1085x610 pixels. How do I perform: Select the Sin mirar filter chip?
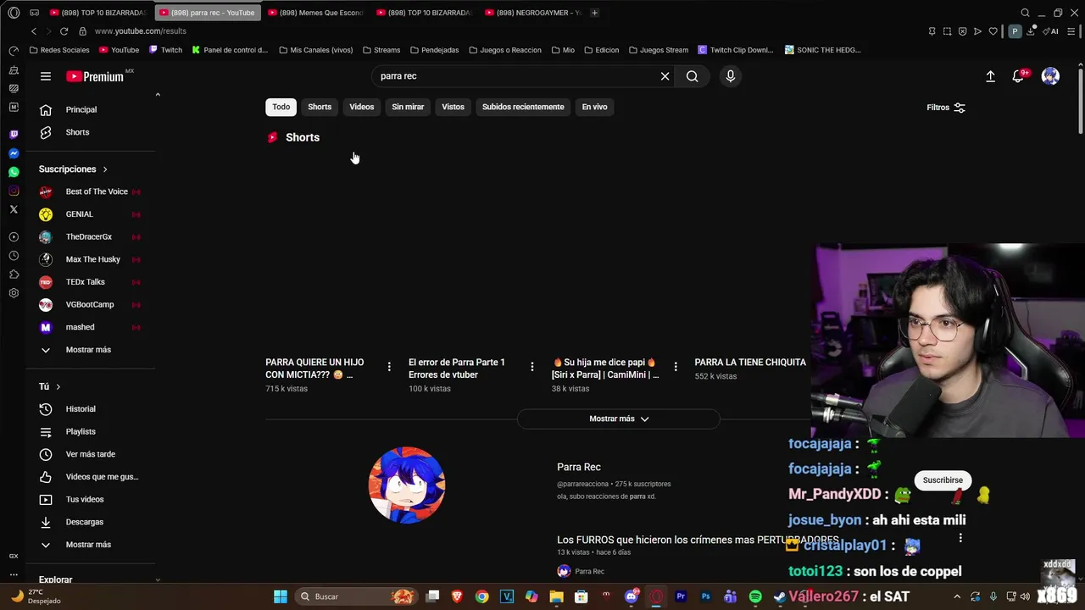408,107
